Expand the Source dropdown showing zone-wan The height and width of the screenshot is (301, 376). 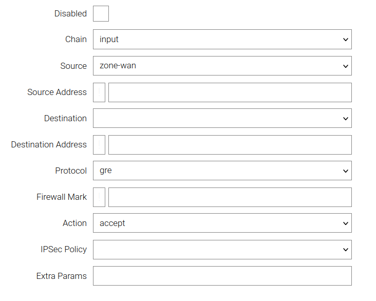click(x=222, y=66)
